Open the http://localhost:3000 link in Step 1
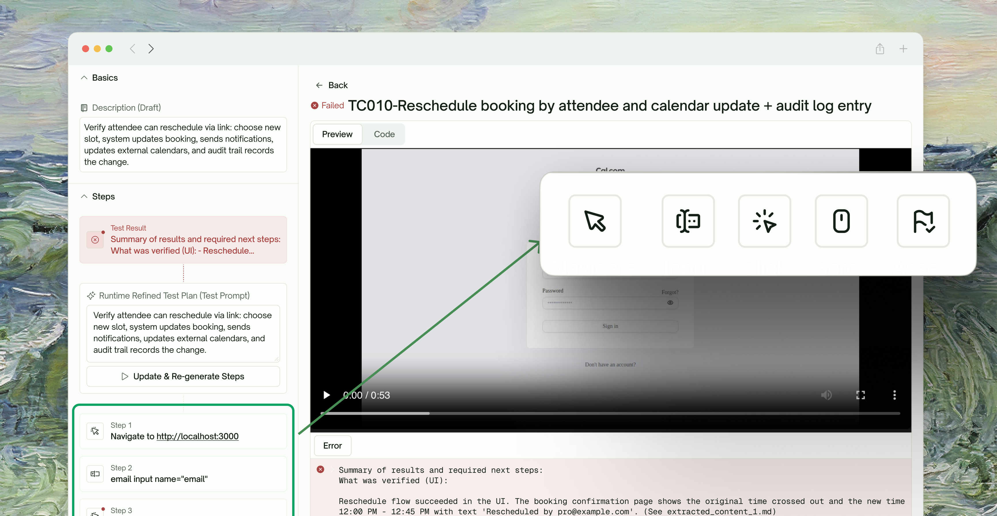This screenshot has width=997, height=516. [197, 436]
